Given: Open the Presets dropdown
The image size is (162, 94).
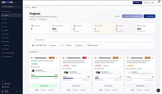Looking at the screenshot, I should point(79,45).
